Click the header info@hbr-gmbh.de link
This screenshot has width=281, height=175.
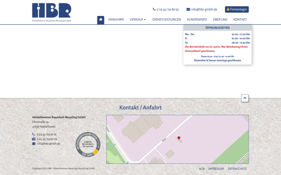pyautogui.click(x=204, y=9)
